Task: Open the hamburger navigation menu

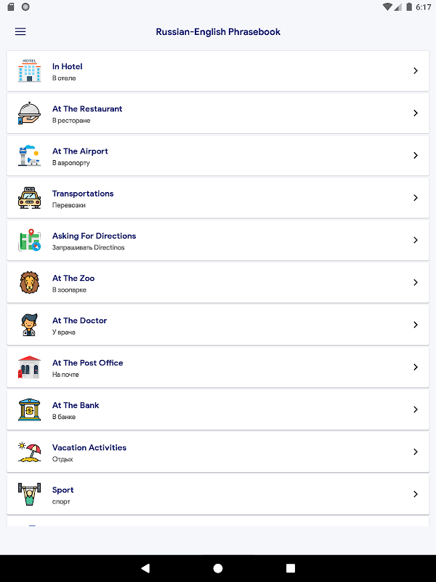Action: [x=20, y=31]
